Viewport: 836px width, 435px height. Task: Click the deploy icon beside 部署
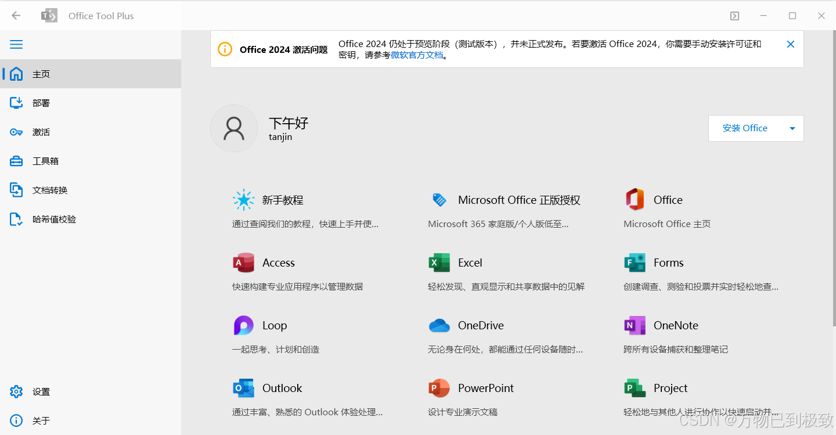coord(16,103)
